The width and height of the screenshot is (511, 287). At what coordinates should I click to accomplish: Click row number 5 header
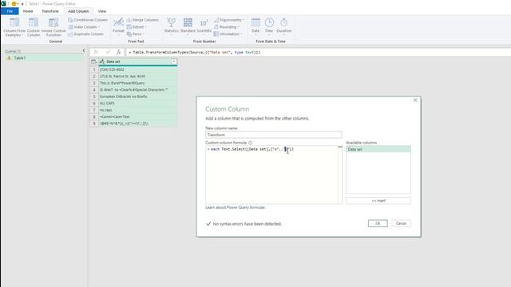pos(94,96)
